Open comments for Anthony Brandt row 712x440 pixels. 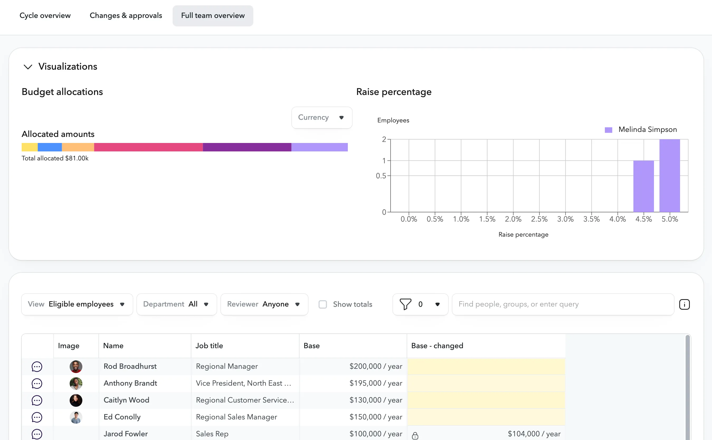pos(37,384)
